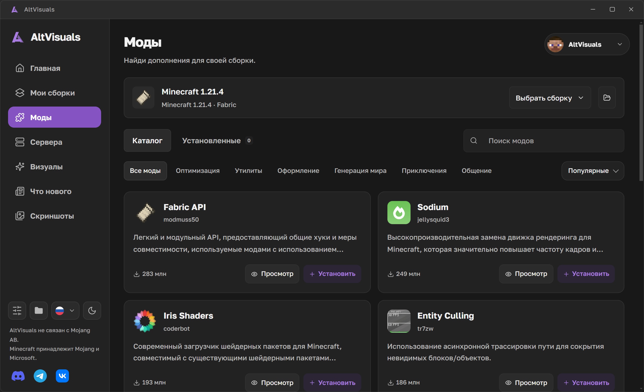Select the Оптимизация category filter
The height and width of the screenshot is (392, 644).
[197, 171]
